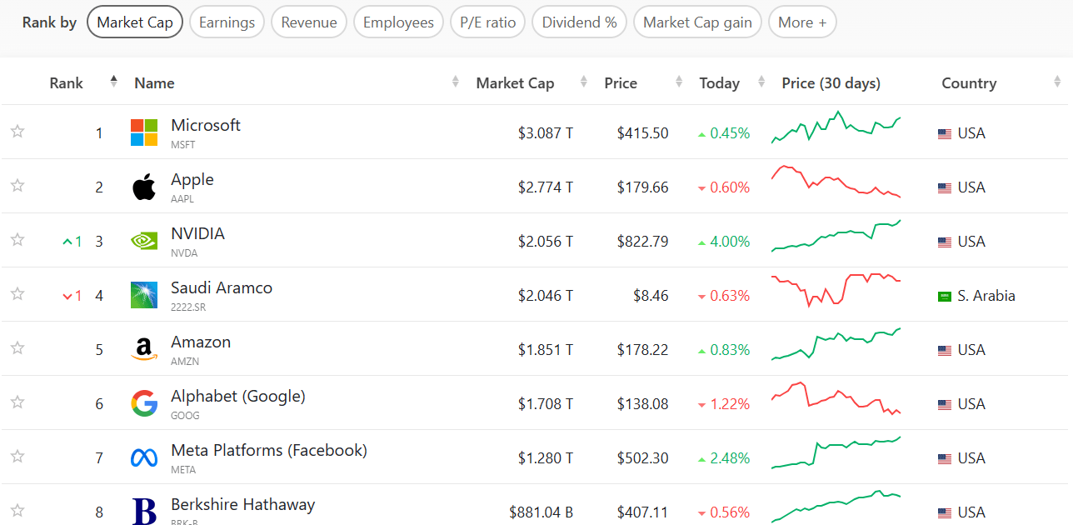This screenshot has width=1073, height=525.
Task: Expand the More + ranking options
Action: click(x=801, y=22)
